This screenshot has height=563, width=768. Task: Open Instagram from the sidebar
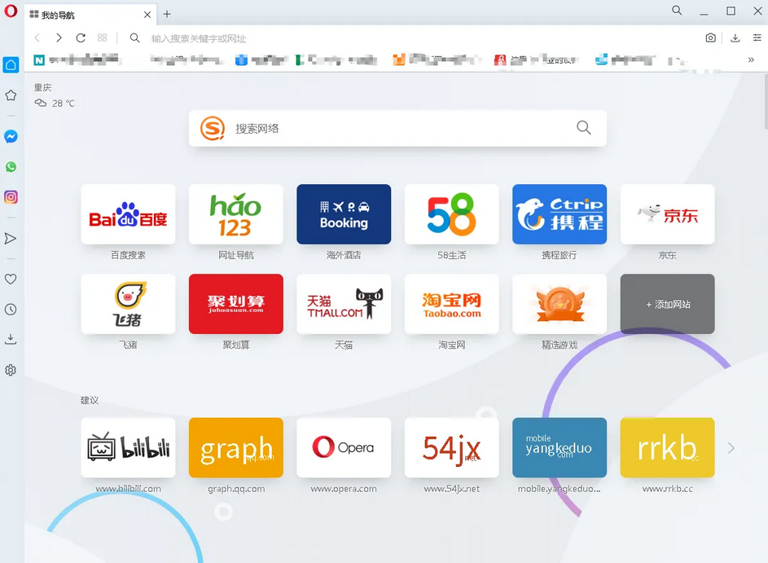point(11,196)
